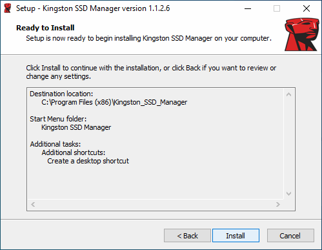Close the Kingston SSD Manager setup window
The height and width of the screenshot is (250, 322).
click(307, 8)
